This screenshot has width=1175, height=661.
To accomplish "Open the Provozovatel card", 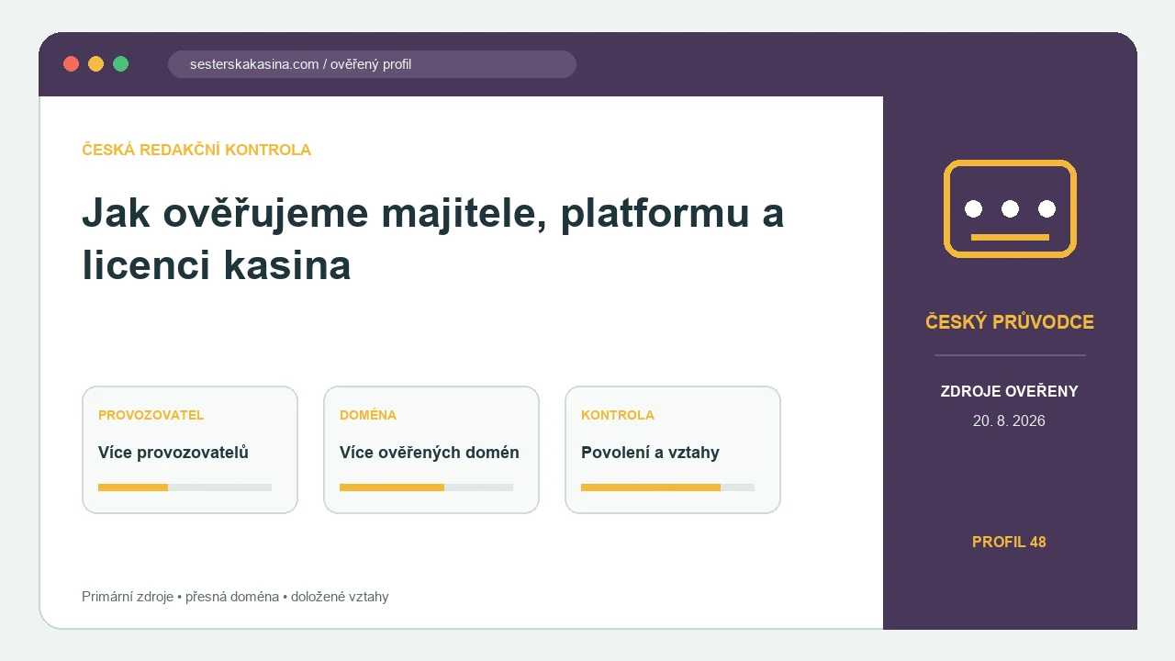I will pyautogui.click(x=190, y=450).
